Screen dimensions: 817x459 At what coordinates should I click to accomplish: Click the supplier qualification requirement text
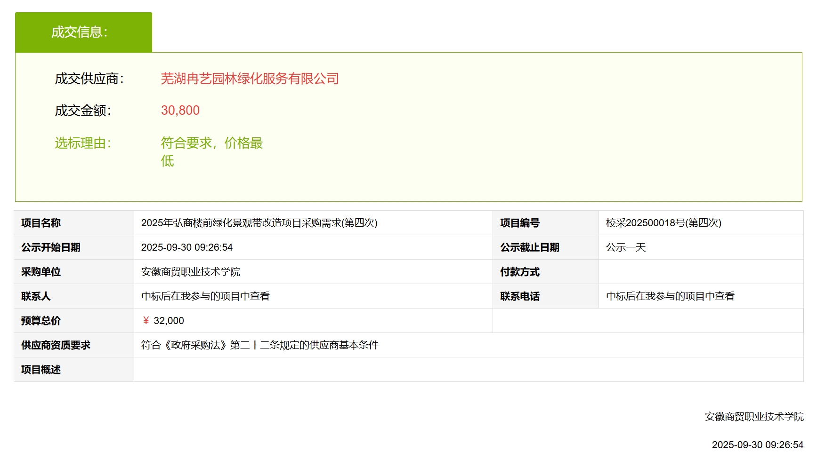click(x=259, y=345)
